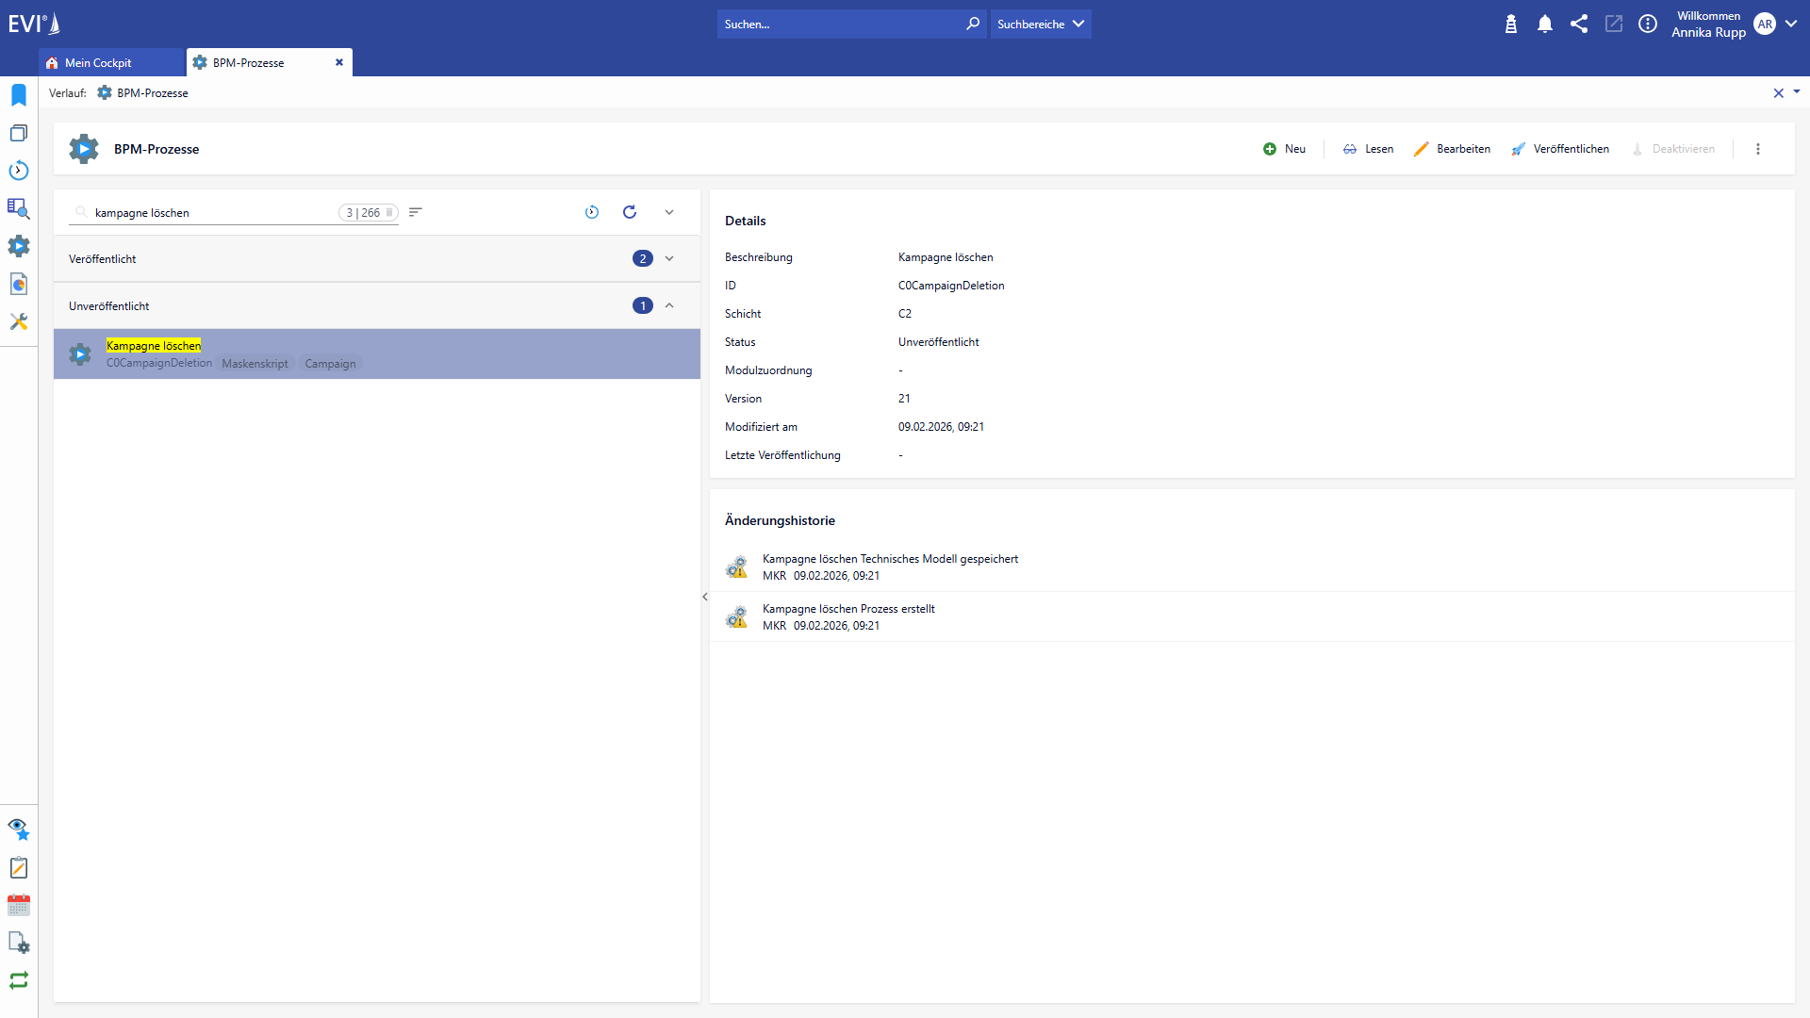1810x1018 pixels.
Task: Click the bookmark icon at sidebar top
Action: pos(19,94)
